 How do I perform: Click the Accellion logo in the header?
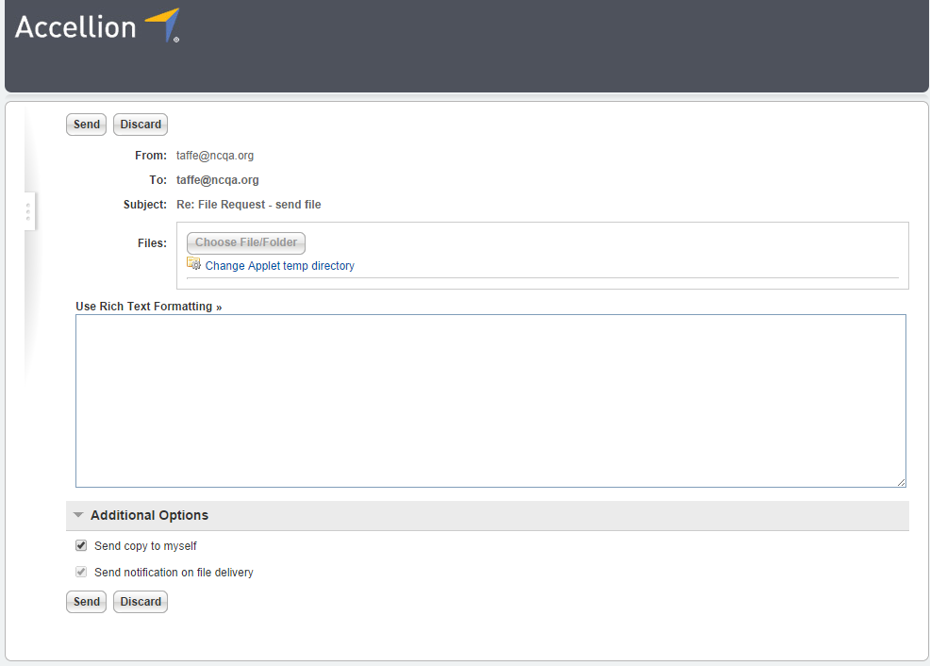[x=96, y=26]
